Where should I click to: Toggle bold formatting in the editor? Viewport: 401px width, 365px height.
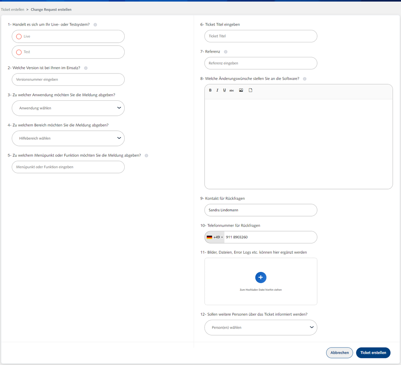(x=210, y=90)
